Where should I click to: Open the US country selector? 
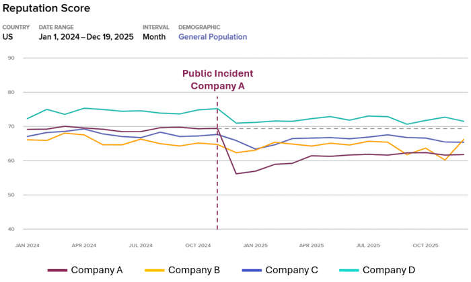pyautogui.click(x=8, y=37)
